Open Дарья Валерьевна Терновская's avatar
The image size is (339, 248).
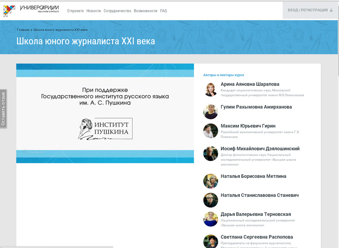(211, 219)
